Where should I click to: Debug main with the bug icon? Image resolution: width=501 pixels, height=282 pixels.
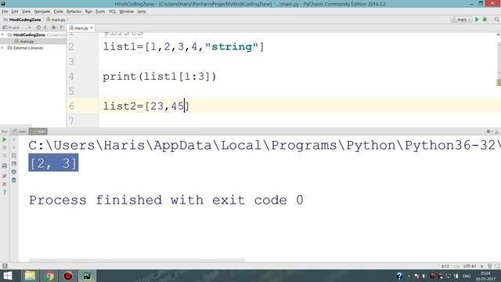click(x=485, y=20)
